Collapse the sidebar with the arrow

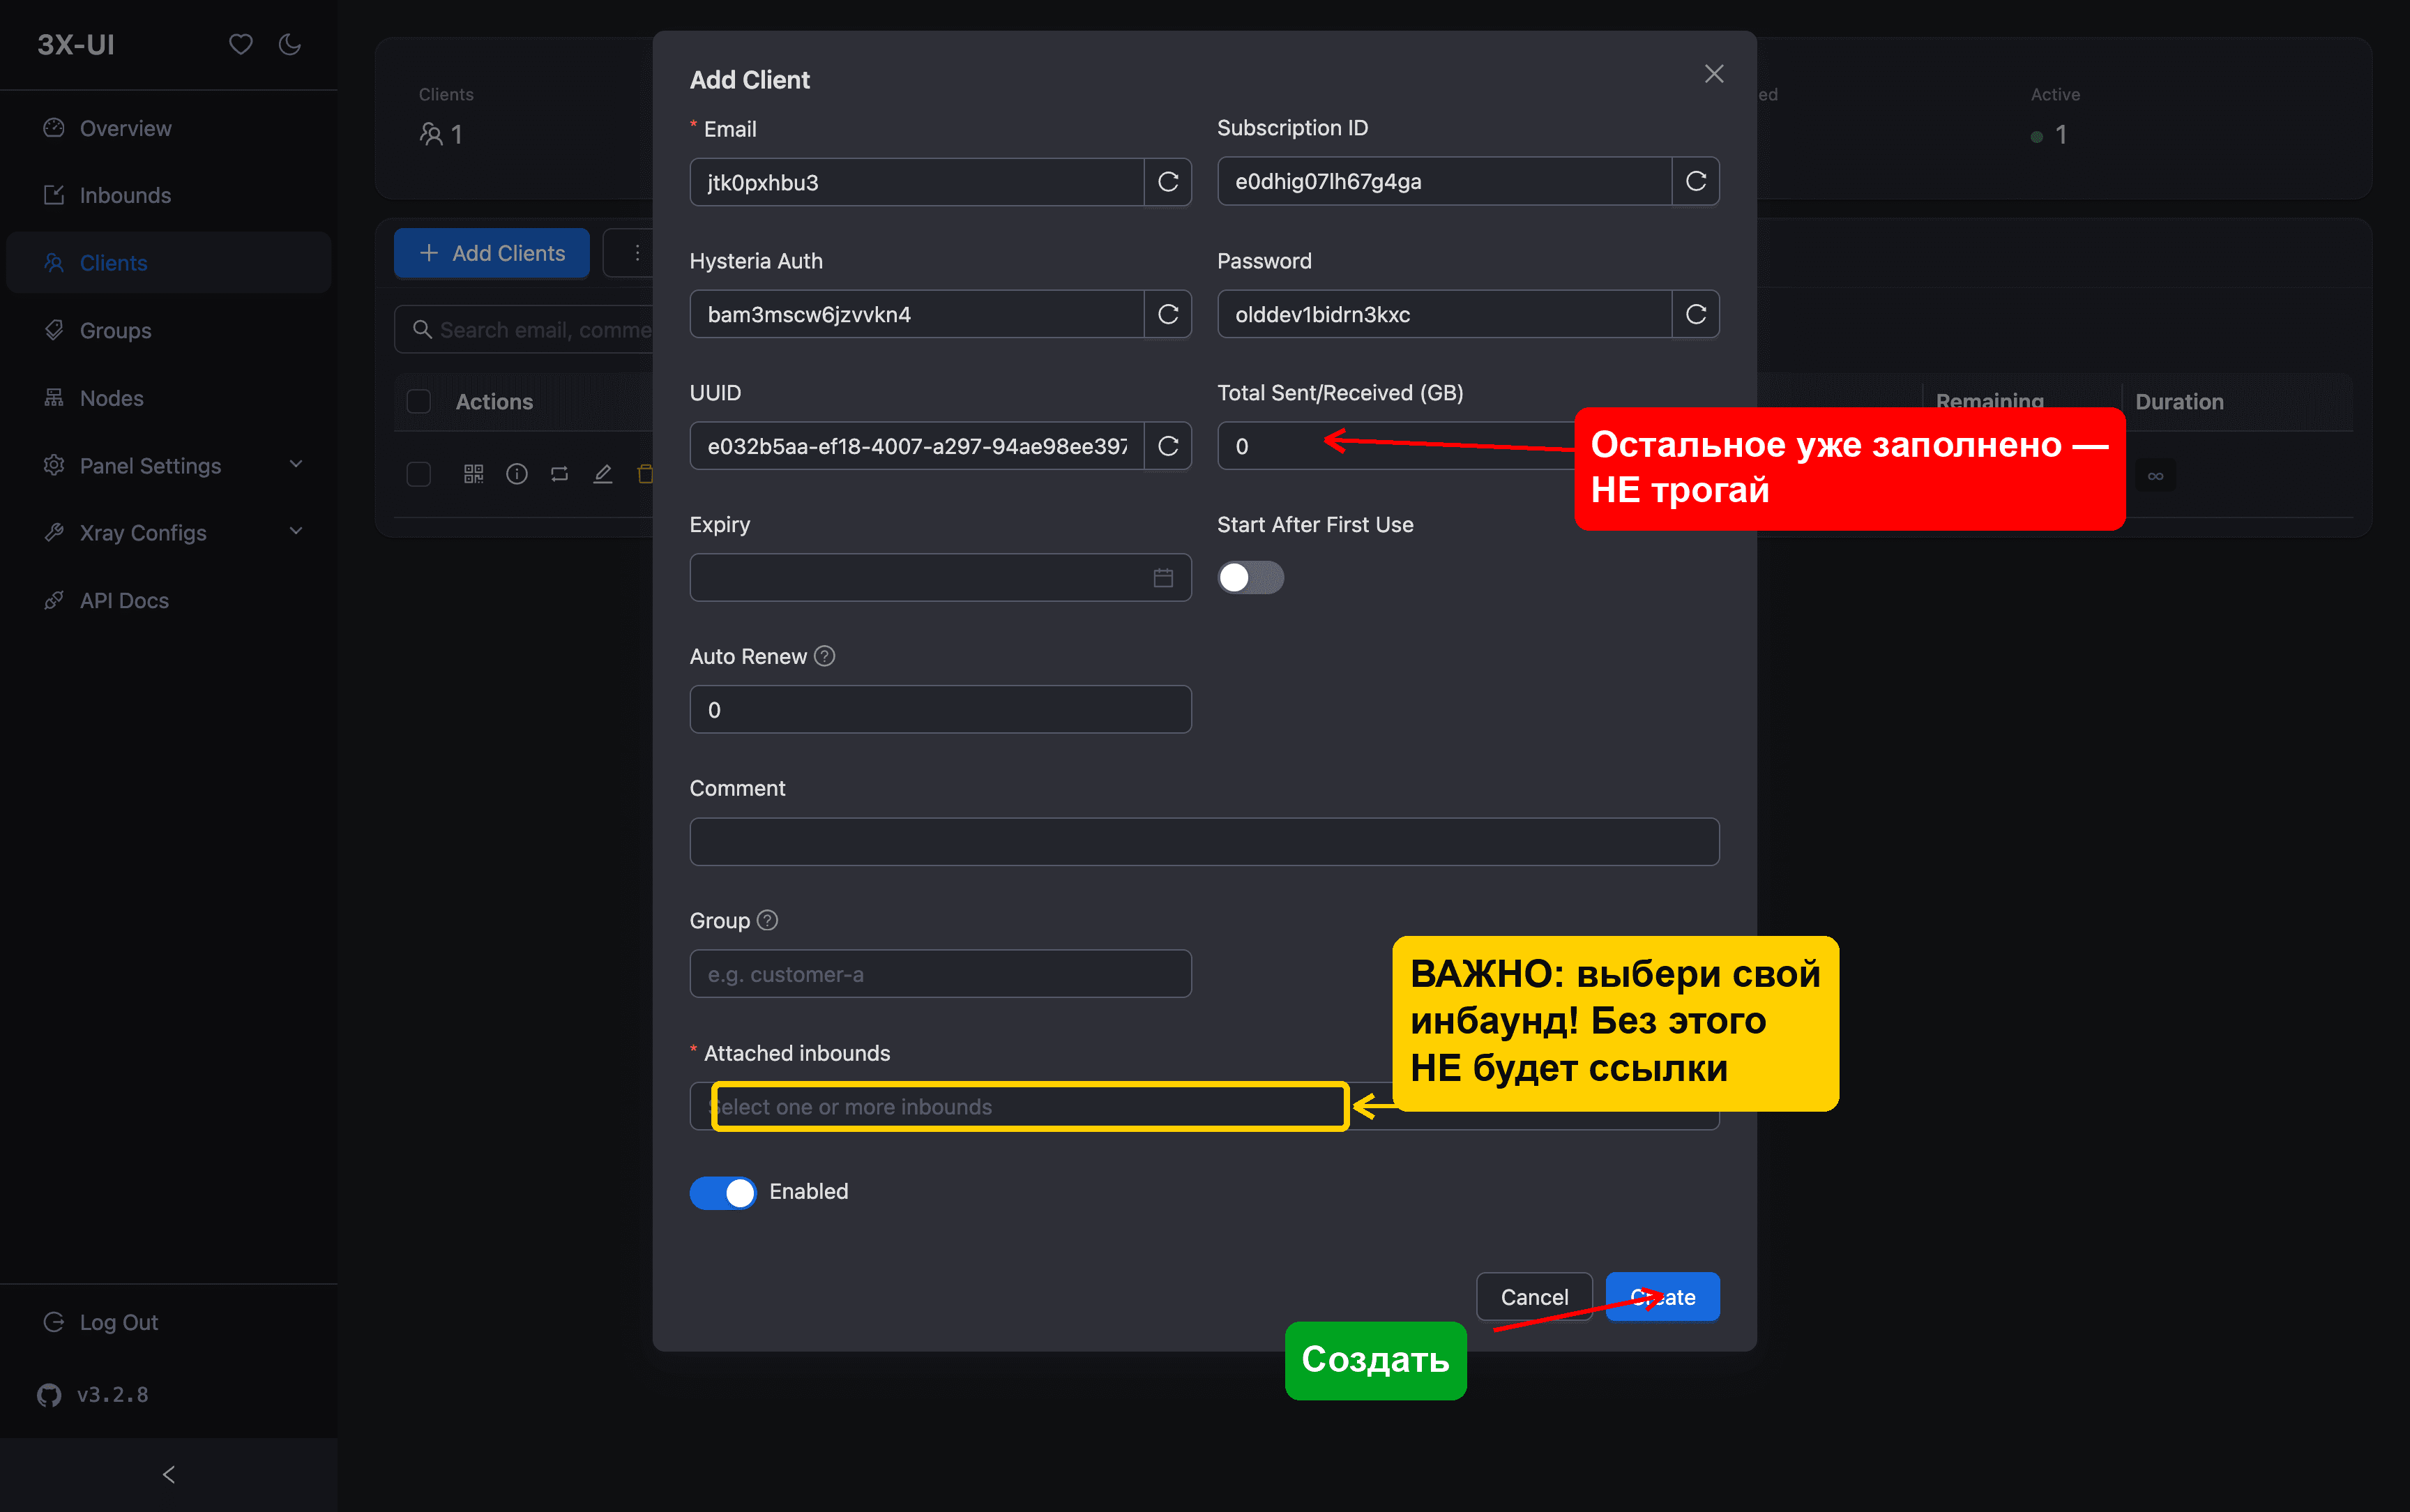169,1474
